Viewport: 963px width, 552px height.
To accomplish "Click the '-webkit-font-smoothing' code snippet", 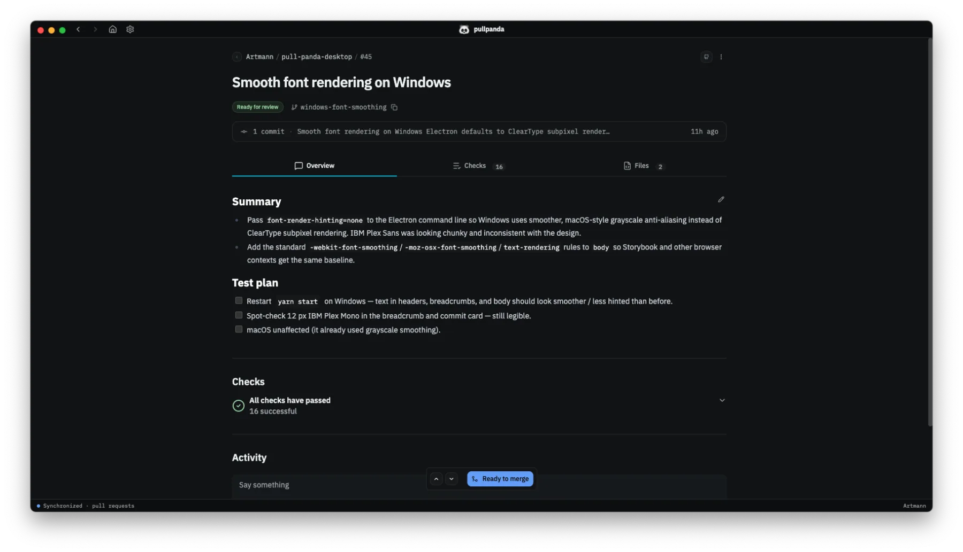I will (x=354, y=247).
